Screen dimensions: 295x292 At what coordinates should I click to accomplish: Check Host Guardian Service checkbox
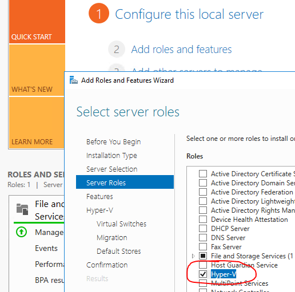tap(203, 265)
